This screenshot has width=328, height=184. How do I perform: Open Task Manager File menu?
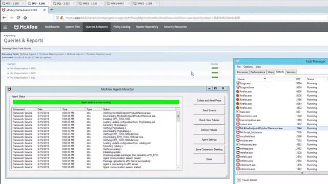click(x=238, y=67)
